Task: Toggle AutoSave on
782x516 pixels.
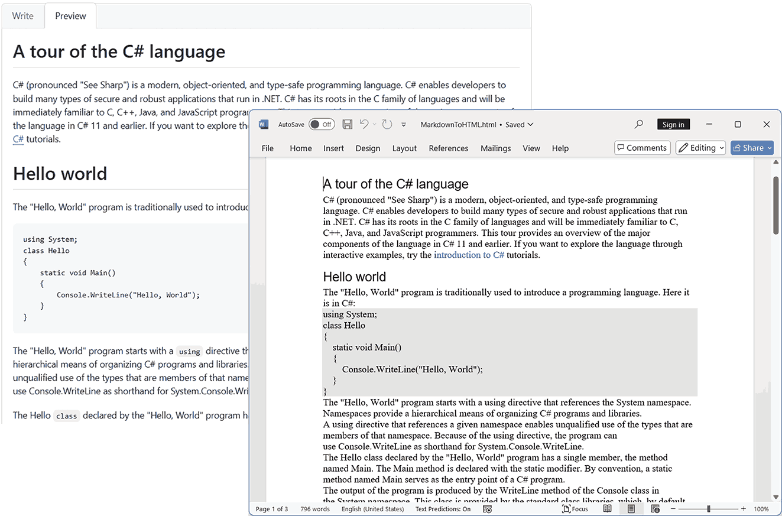Action: 321,124
